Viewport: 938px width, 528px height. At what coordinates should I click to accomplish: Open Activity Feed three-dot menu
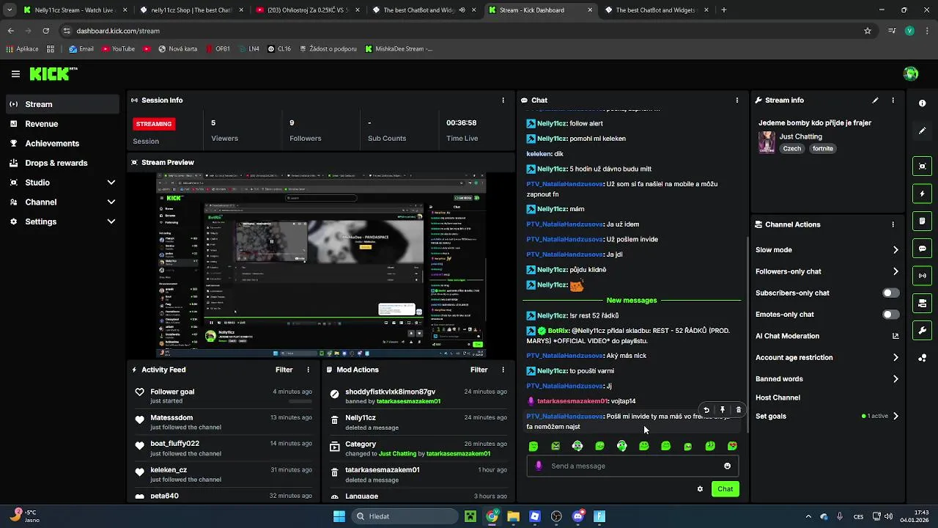point(308,370)
